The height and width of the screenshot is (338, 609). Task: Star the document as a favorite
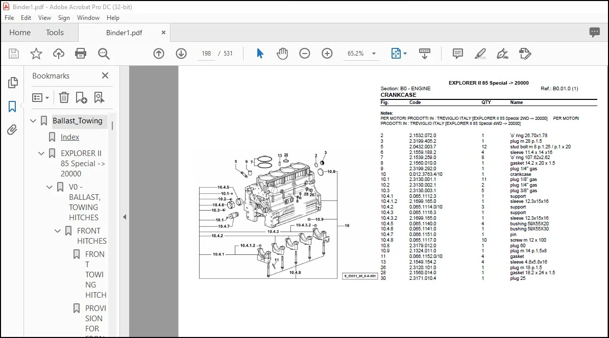pos(36,54)
